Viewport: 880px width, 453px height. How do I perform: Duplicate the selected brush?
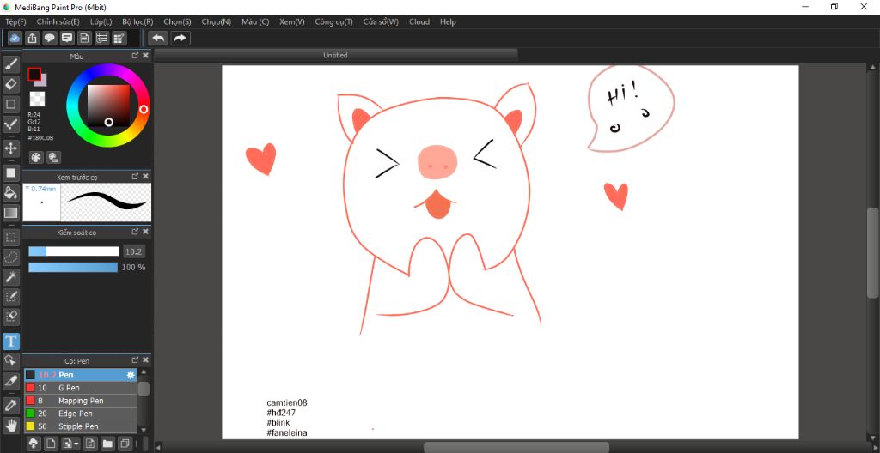(125, 444)
